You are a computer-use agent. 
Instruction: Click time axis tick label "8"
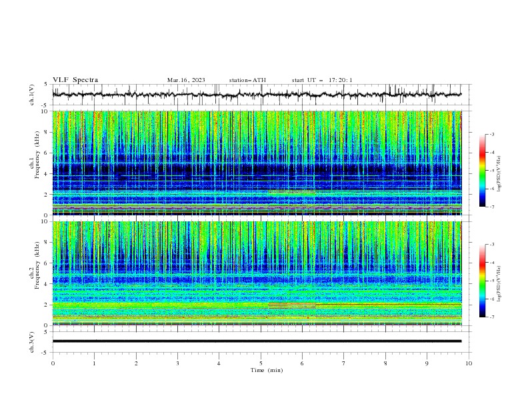(x=385, y=363)
